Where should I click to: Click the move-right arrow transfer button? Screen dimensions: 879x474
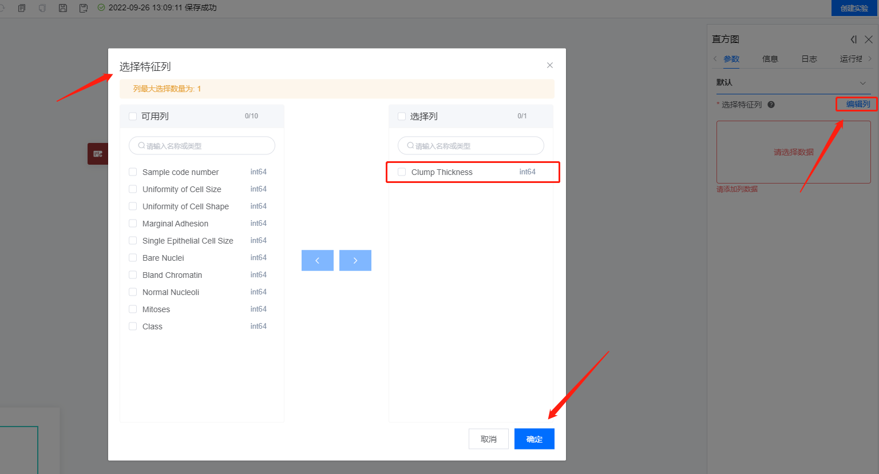tap(355, 260)
